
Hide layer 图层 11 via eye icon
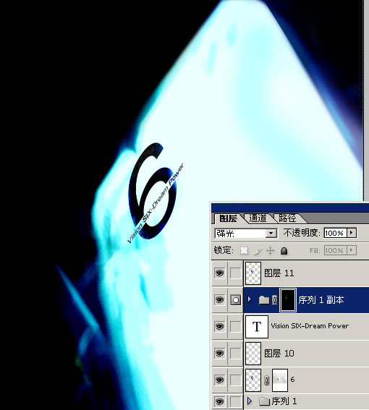tap(219, 273)
